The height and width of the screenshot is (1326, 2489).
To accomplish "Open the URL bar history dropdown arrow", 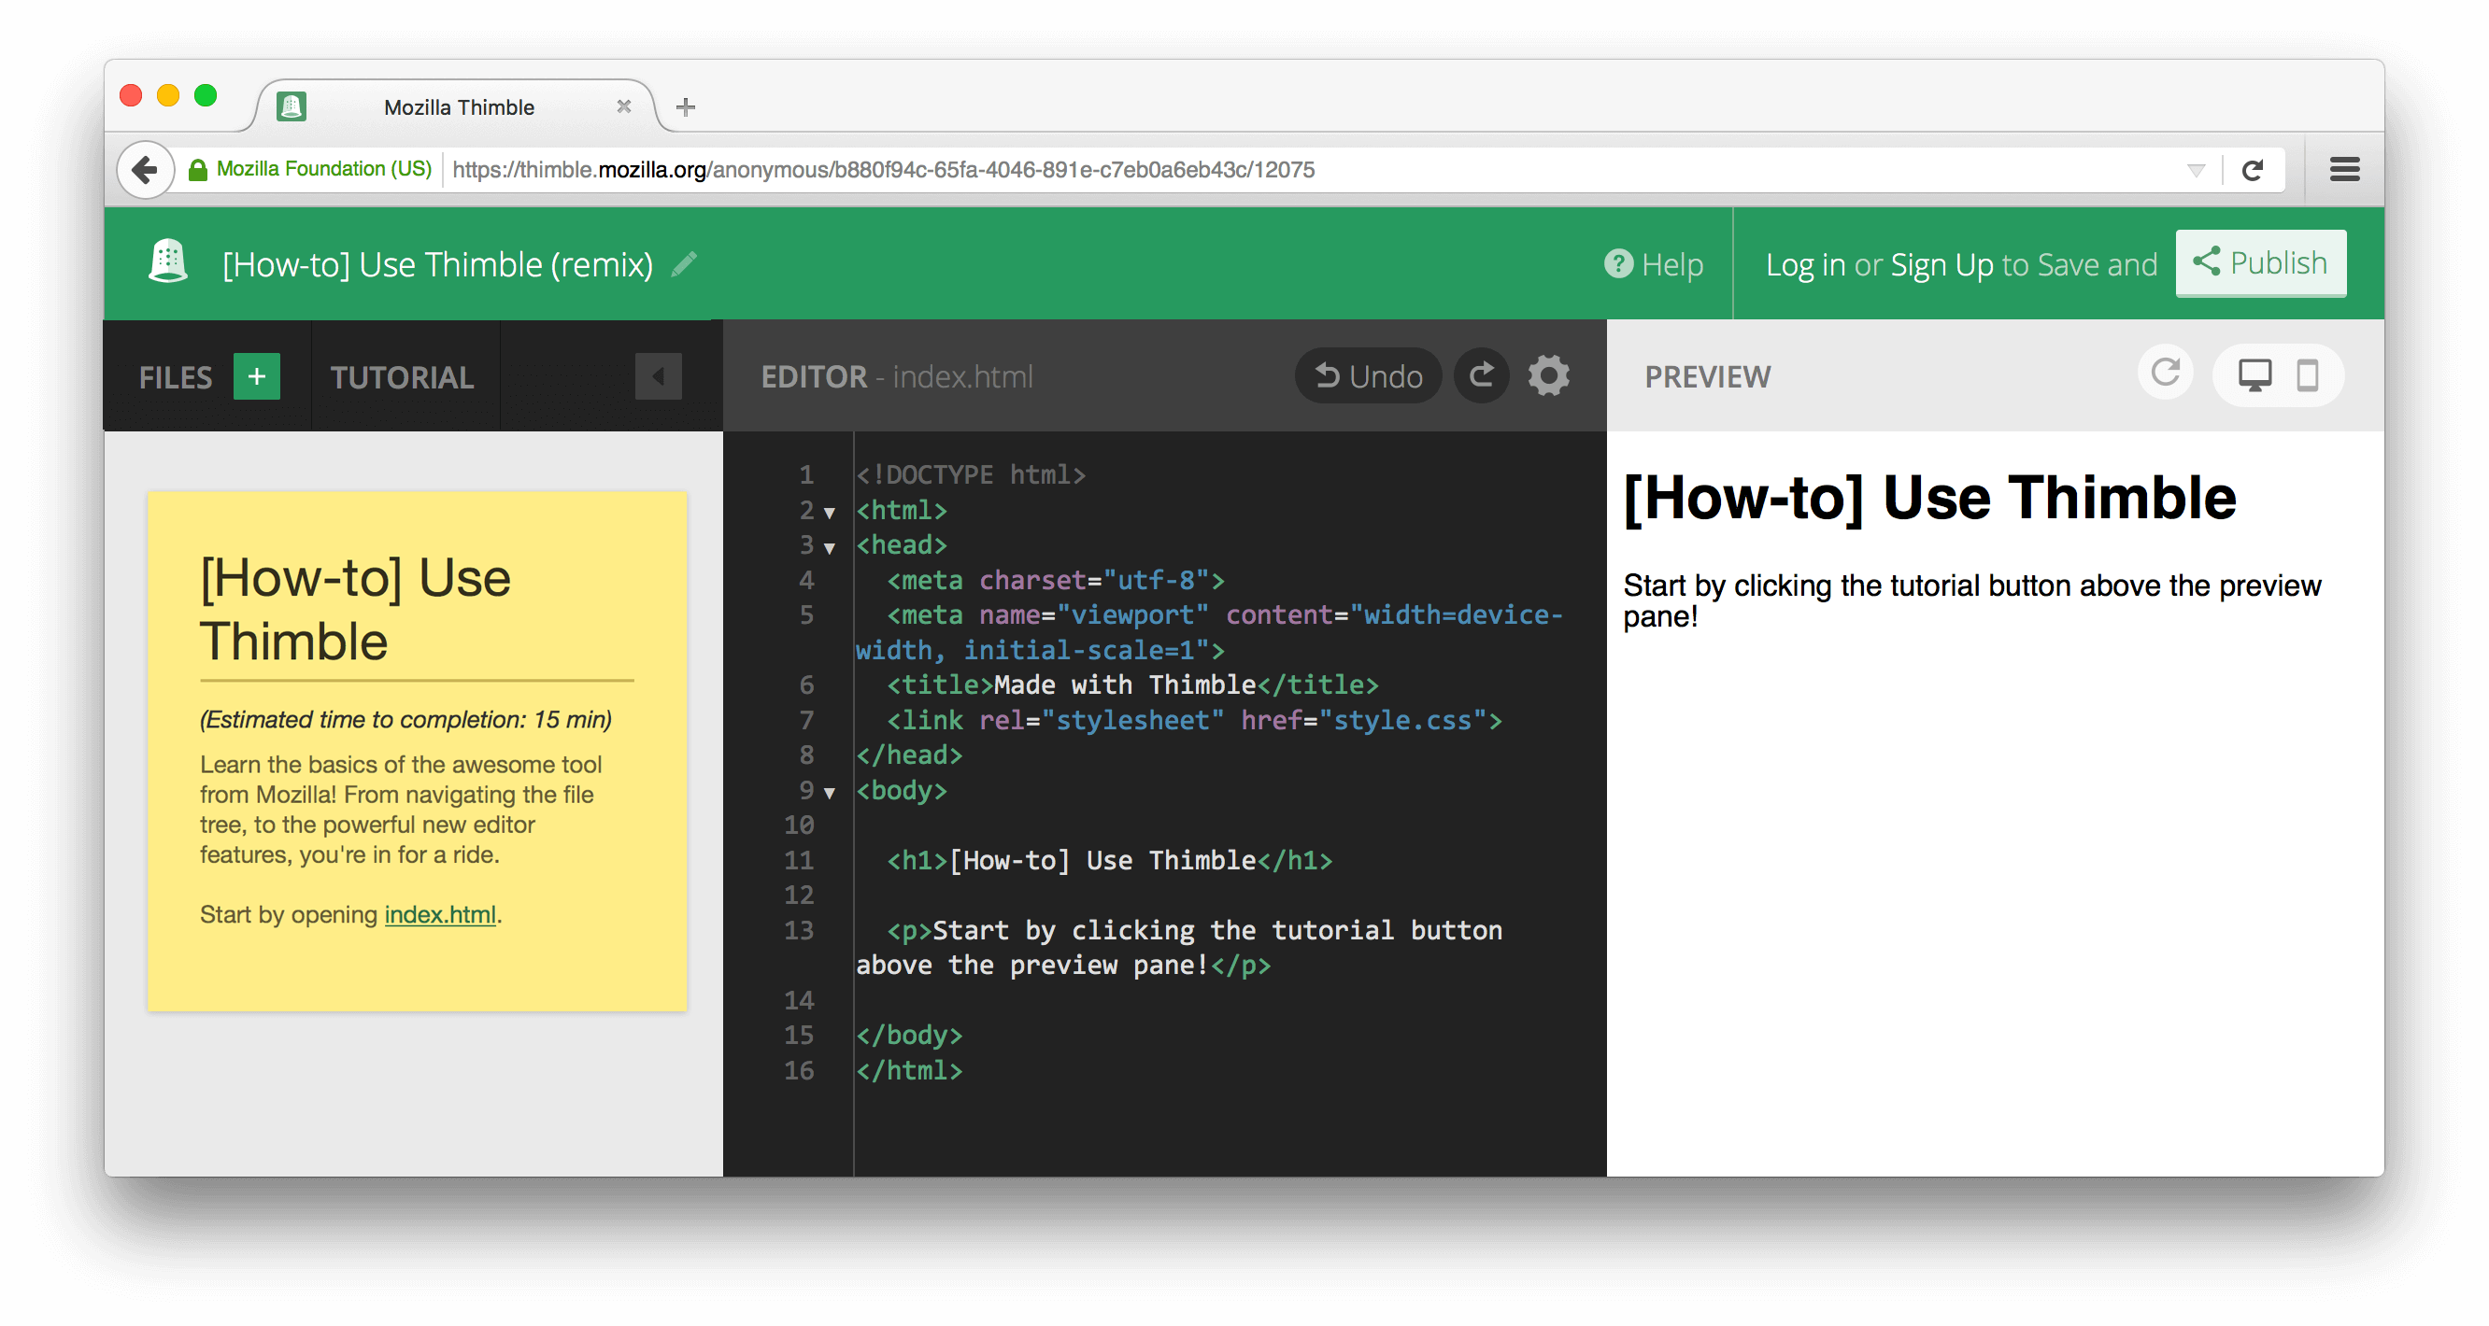I will coord(2196,170).
